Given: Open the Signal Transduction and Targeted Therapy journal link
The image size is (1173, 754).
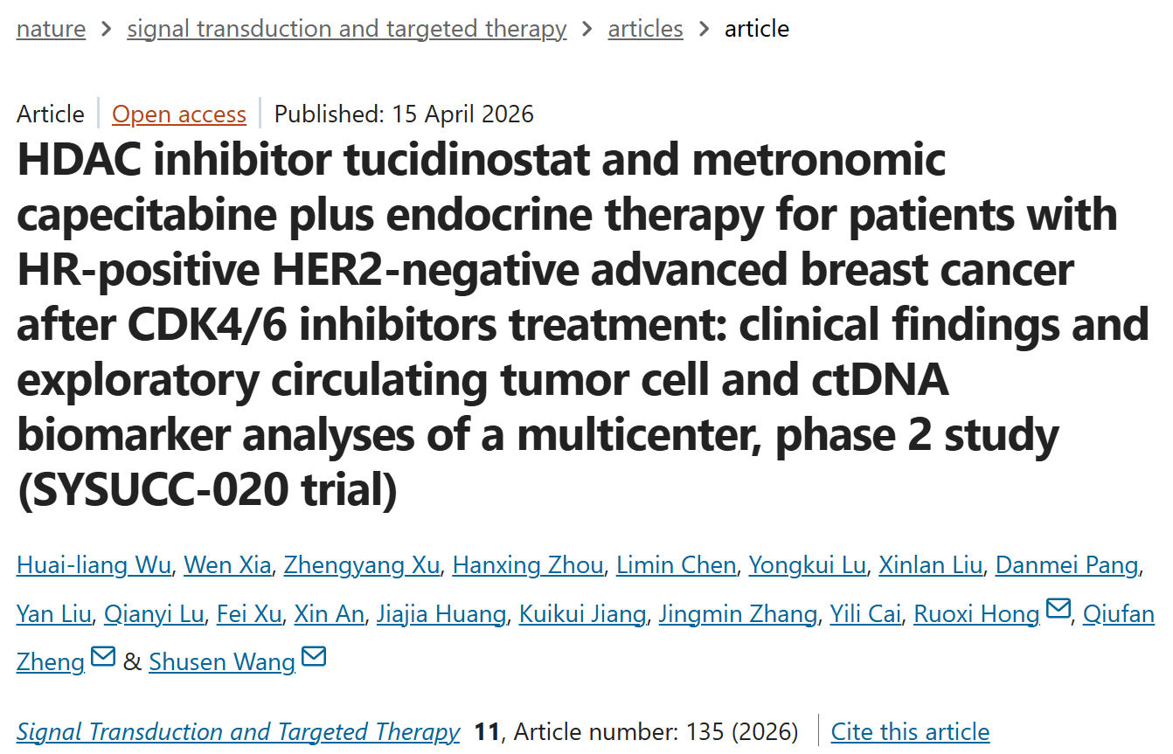Looking at the screenshot, I should pyautogui.click(x=238, y=731).
